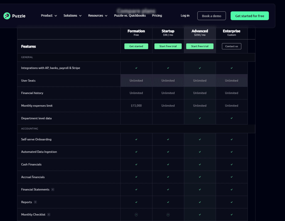Click the User Seats row label
Image resolution: width=285 pixels, height=221 pixels.
28,81
